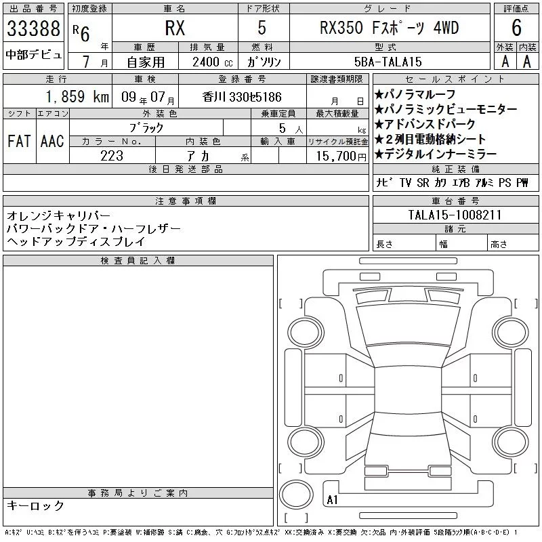
Task: Click the lot number 33388
Action: pos(33,28)
